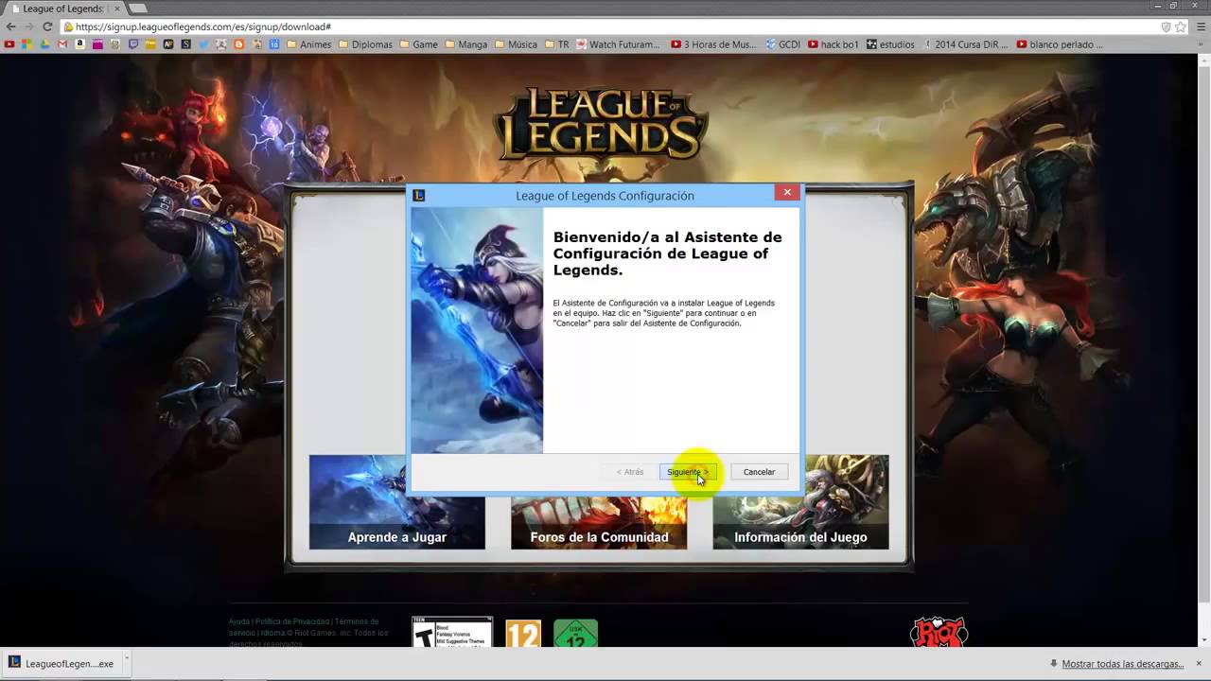Open the Windows-colored bookmark icon
This screenshot has width=1211, height=681.
26,44
